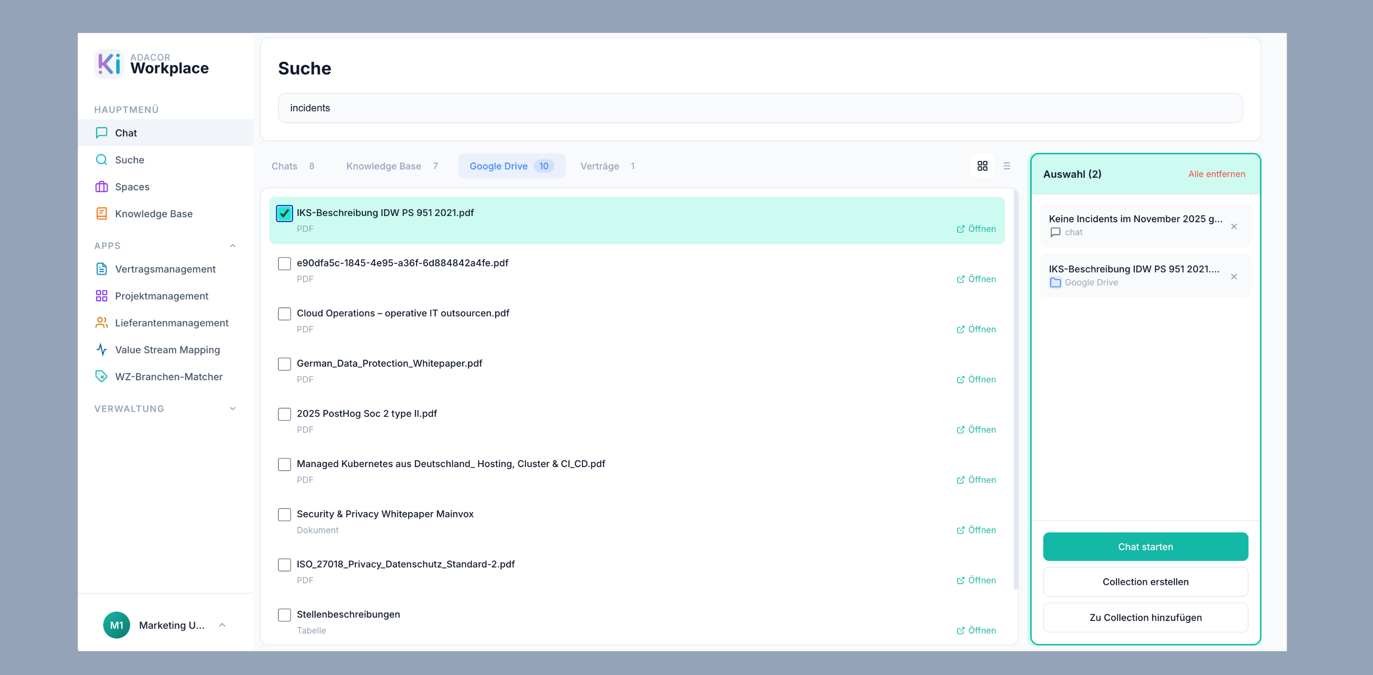This screenshot has width=1373, height=675.
Task: Click the Ki Workplace logo icon
Action: 109,64
